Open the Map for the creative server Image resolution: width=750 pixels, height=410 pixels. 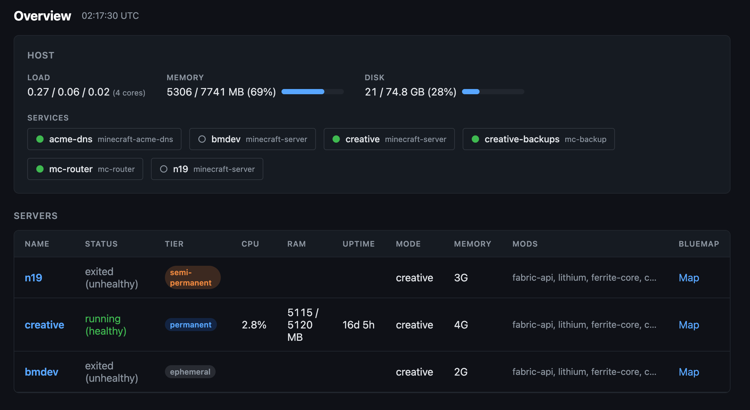(689, 325)
